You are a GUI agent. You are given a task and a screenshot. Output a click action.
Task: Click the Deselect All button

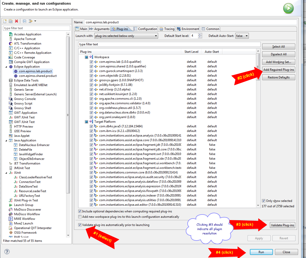pos(279,54)
